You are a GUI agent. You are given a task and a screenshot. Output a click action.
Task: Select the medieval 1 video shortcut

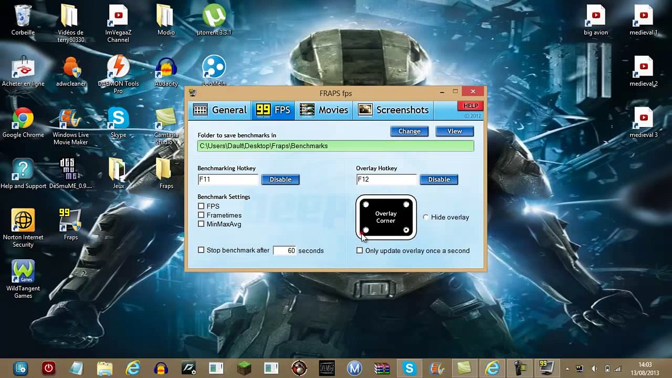644,20
